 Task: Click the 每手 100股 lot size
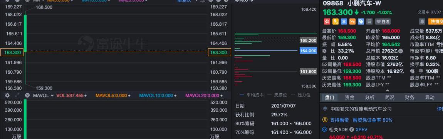[x=432, y=71]
